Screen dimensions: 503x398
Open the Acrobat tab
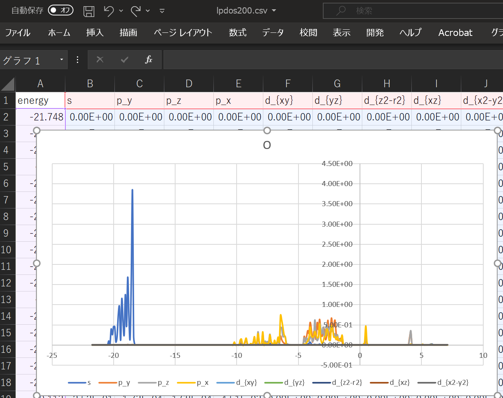point(455,33)
